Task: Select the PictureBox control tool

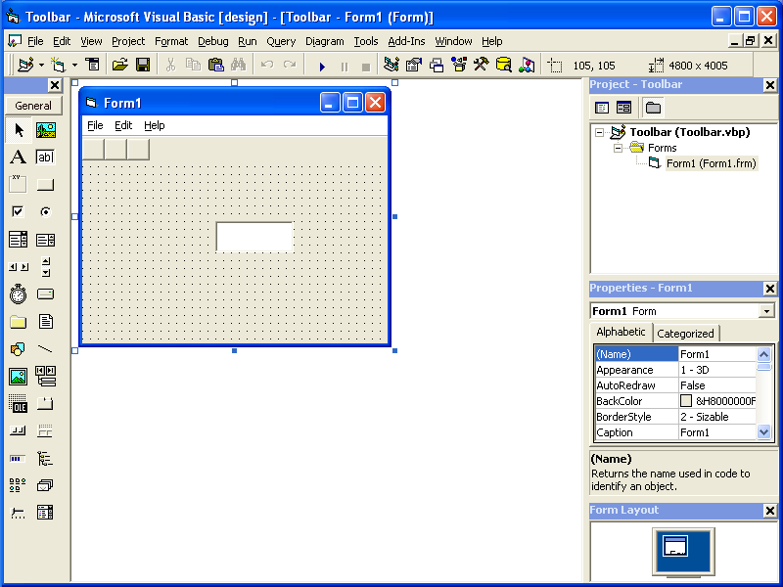Action: click(45, 130)
